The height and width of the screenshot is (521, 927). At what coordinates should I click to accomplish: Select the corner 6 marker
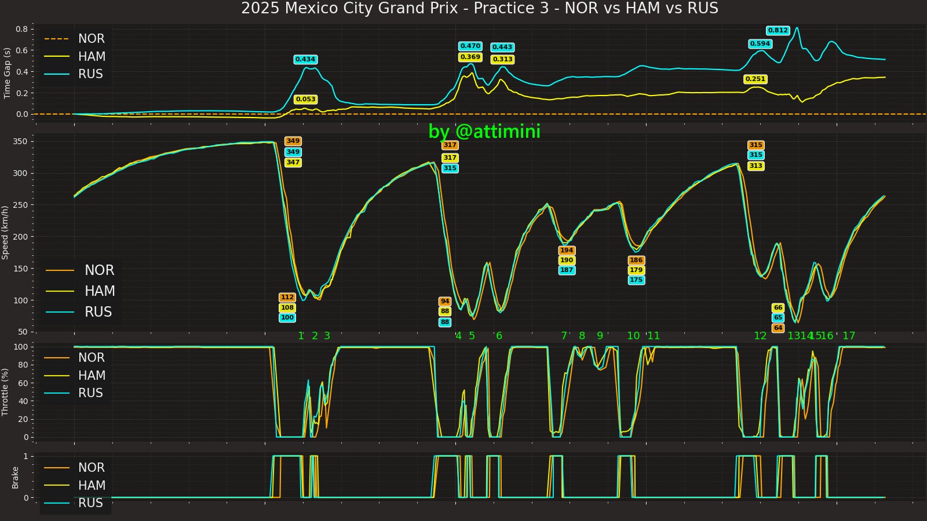(499, 336)
